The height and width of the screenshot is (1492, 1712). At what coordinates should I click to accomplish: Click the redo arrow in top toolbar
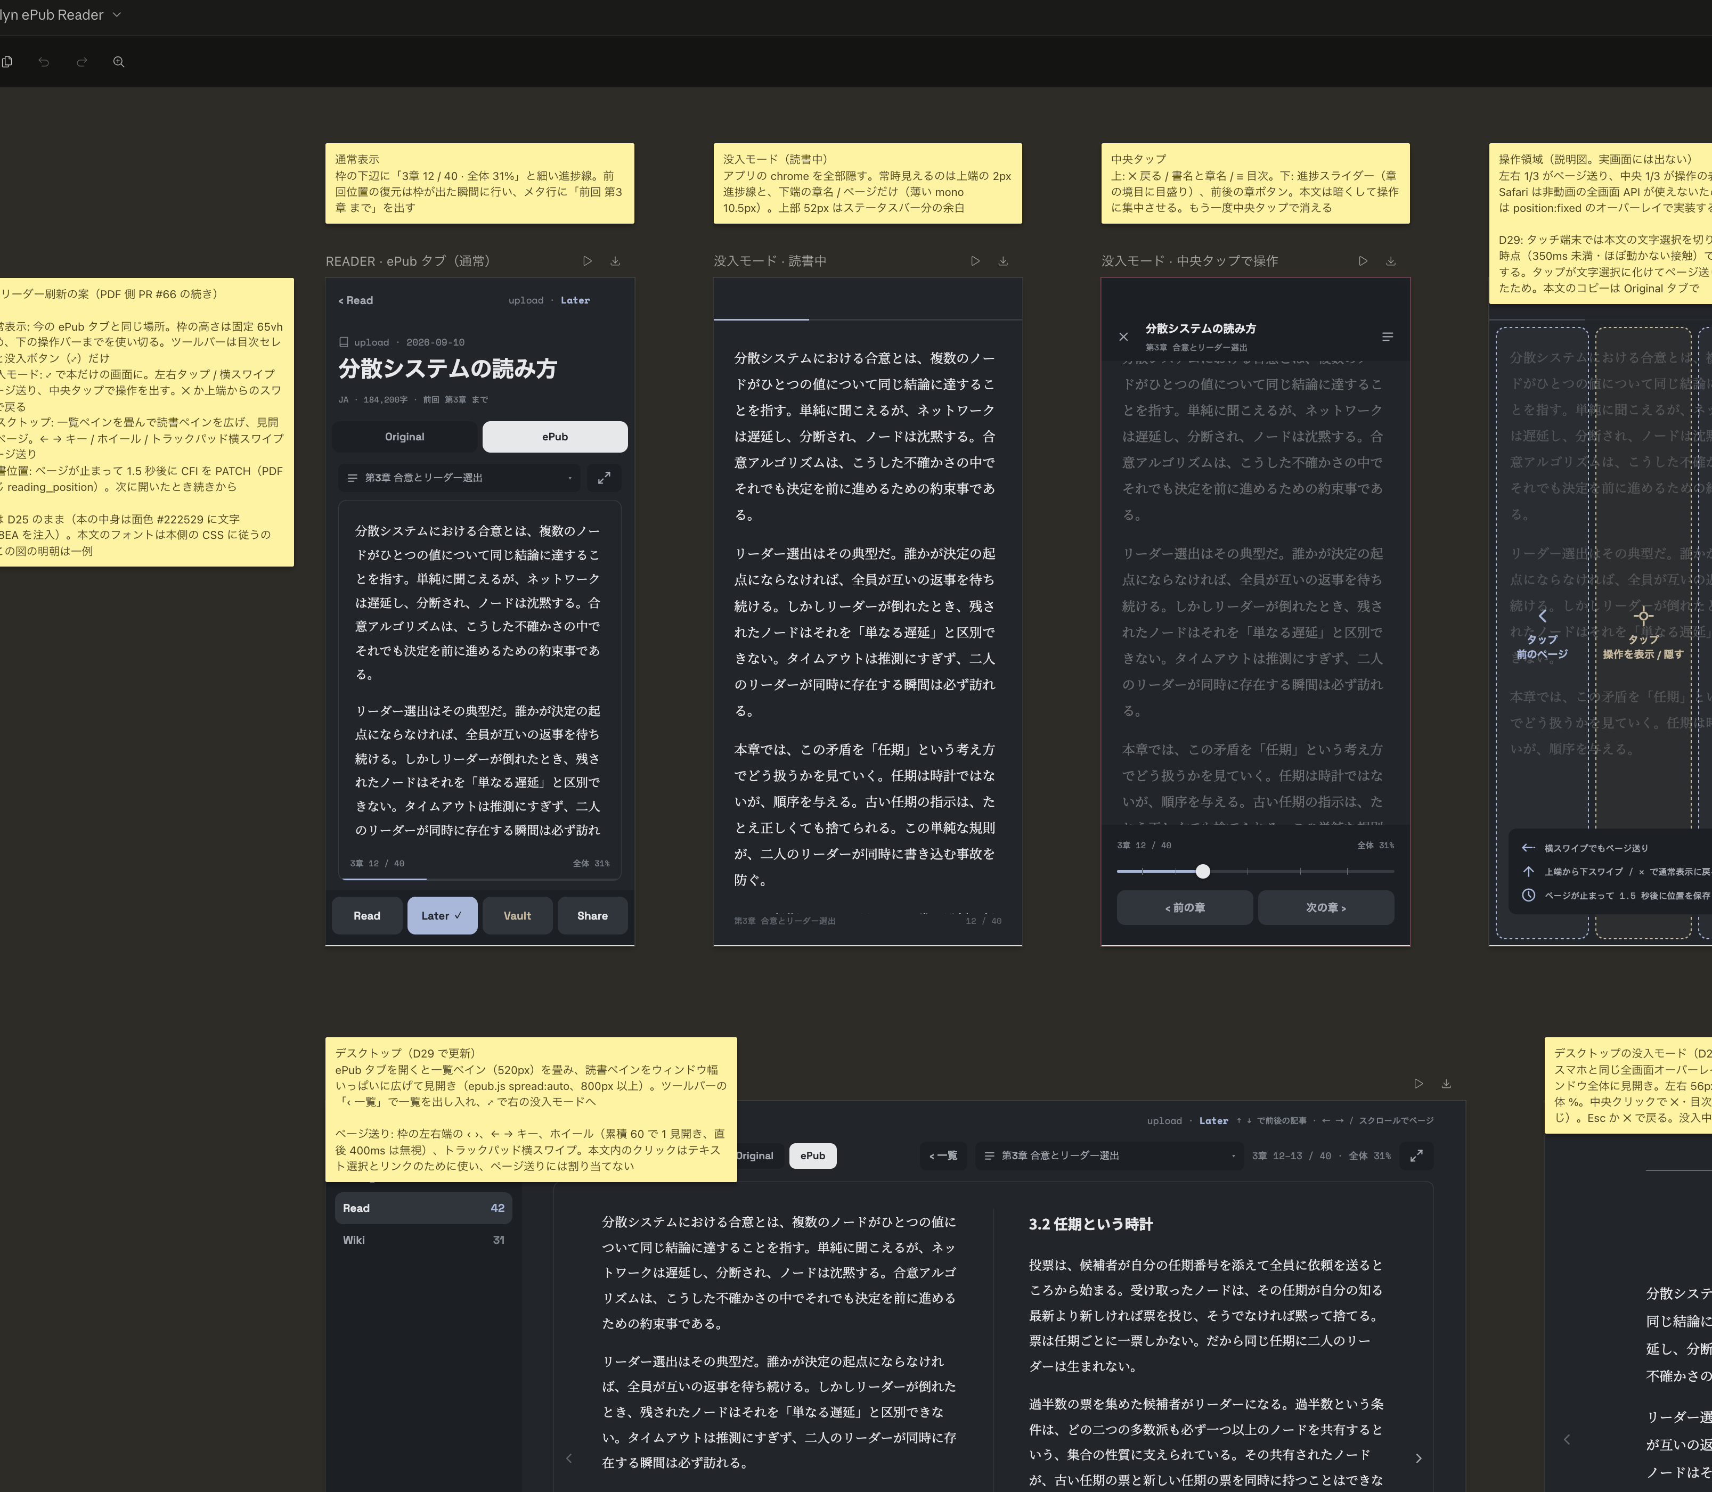(x=81, y=62)
